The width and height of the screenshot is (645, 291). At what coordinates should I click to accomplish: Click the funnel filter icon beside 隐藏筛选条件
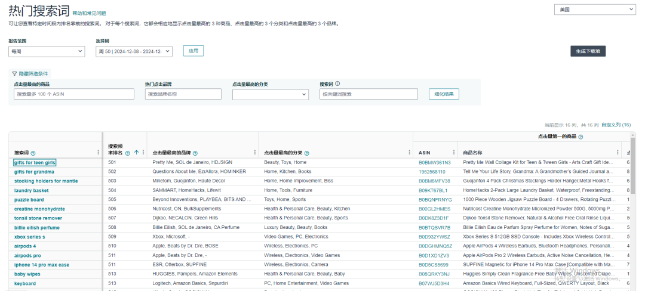click(14, 74)
